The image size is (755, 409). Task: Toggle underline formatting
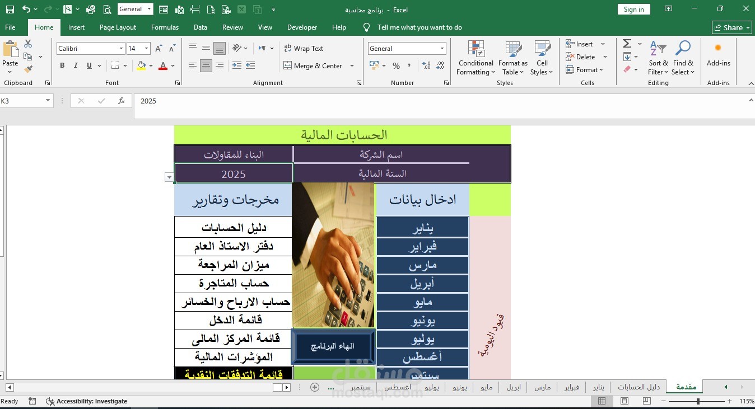point(89,65)
